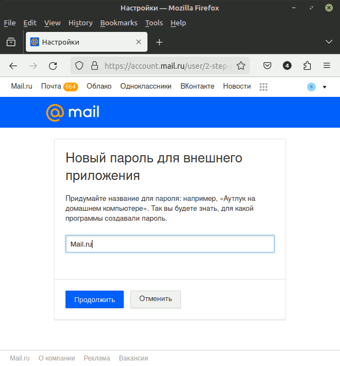Go to Облако link

point(99,86)
